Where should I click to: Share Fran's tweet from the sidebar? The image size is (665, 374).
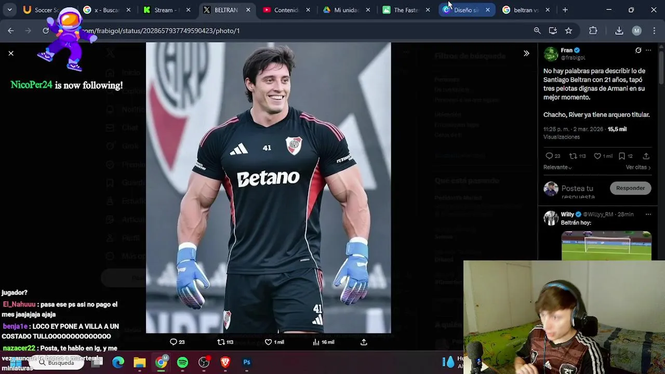coord(646,156)
